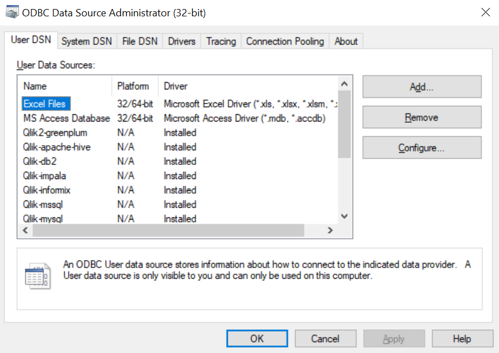This screenshot has width=499, height=353.
Task: Switch to the User DSN tab
Action: coord(31,40)
